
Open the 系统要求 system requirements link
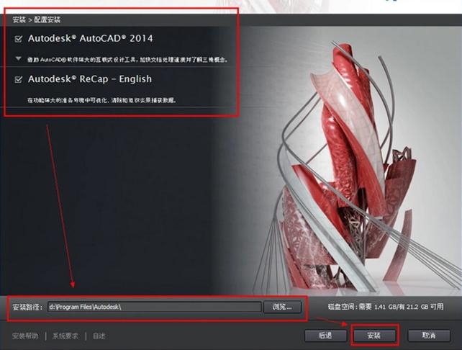click(65, 336)
